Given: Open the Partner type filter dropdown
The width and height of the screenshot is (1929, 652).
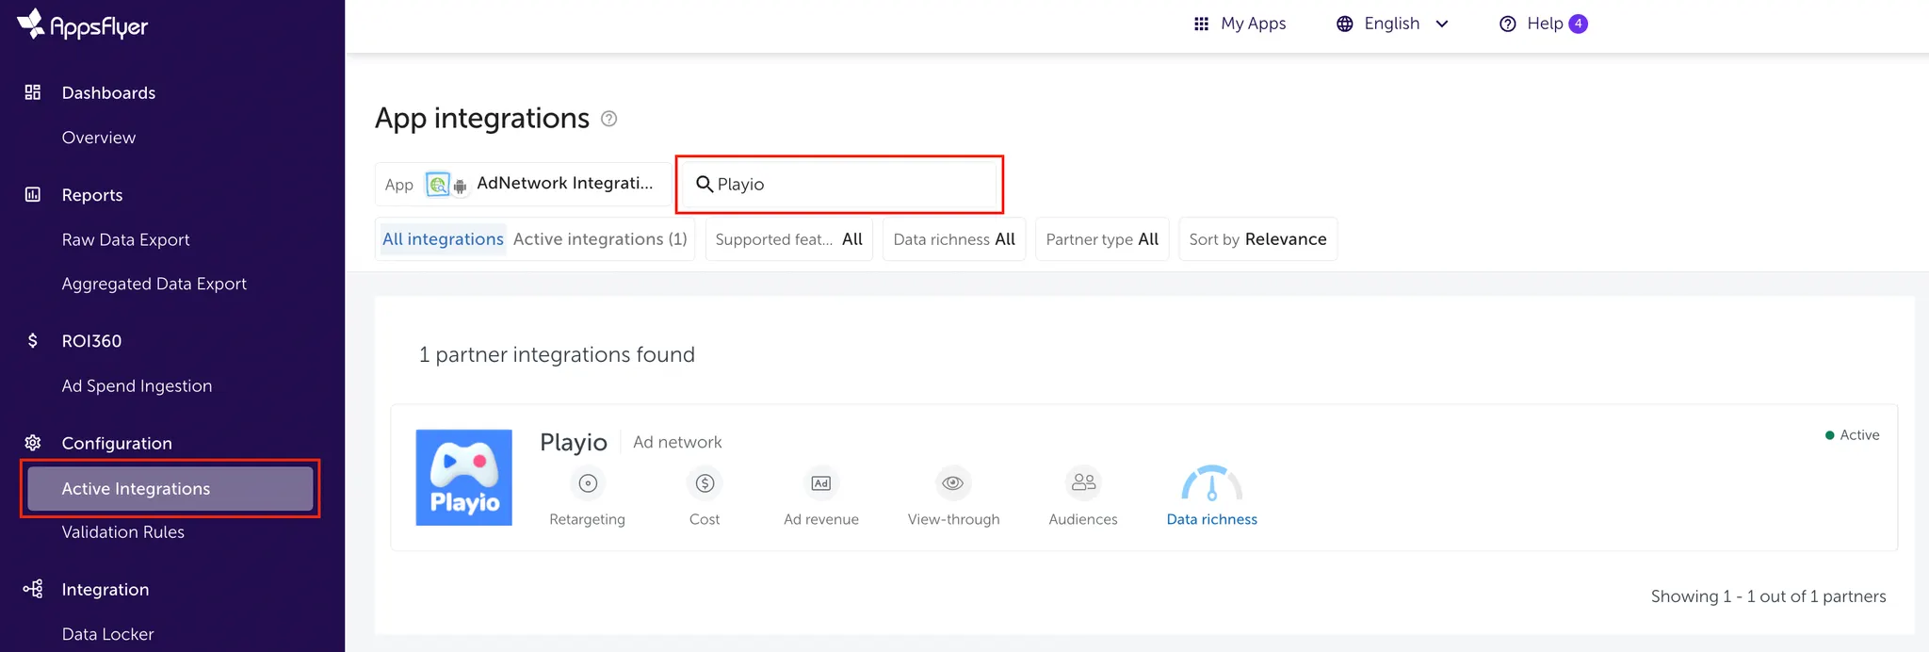Looking at the screenshot, I should [x=1102, y=239].
